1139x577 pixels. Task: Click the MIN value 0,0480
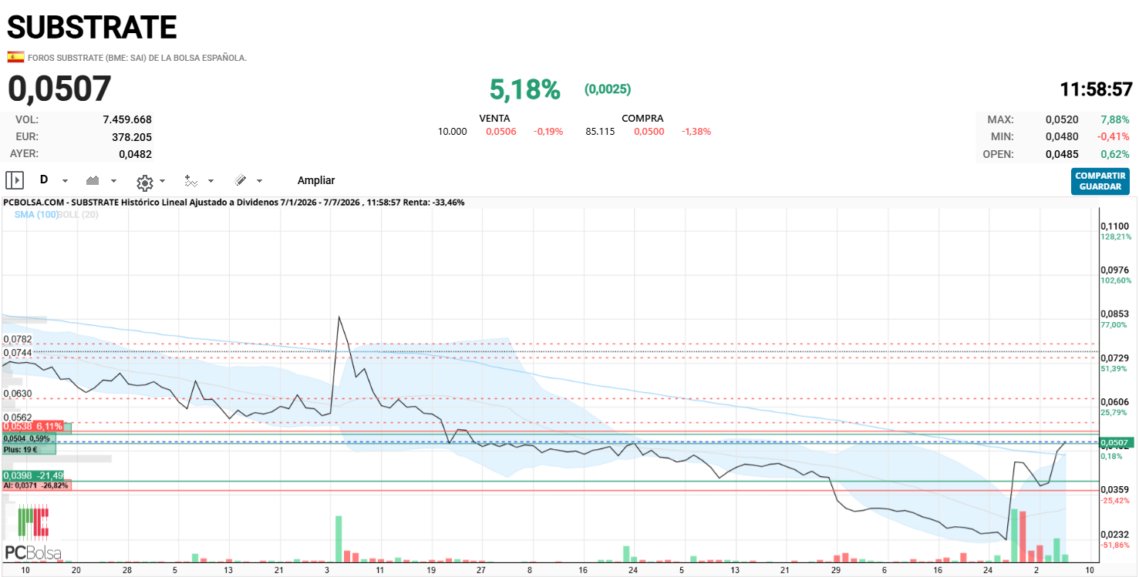tap(1062, 136)
